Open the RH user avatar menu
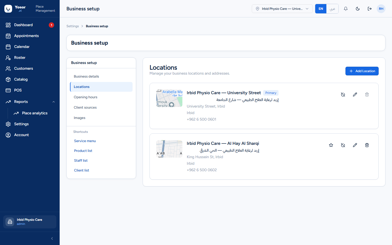Viewport: 392px width, 245px height. (381, 9)
